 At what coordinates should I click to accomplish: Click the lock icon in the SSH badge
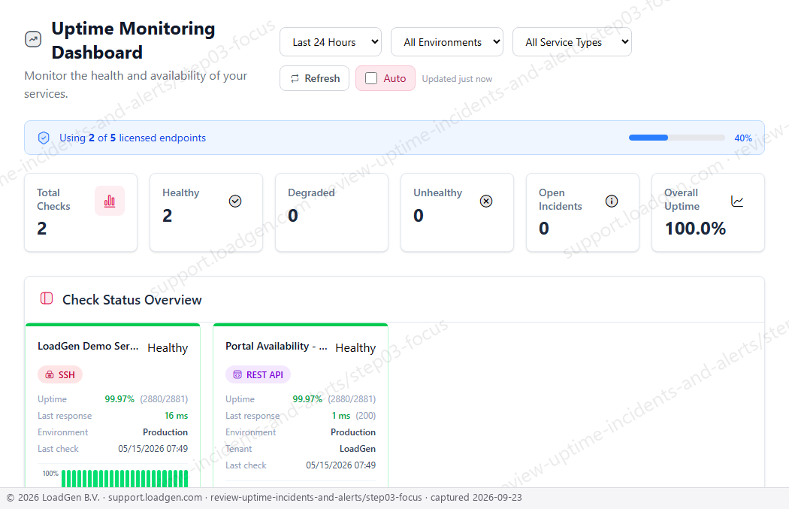pyautogui.click(x=50, y=374)
